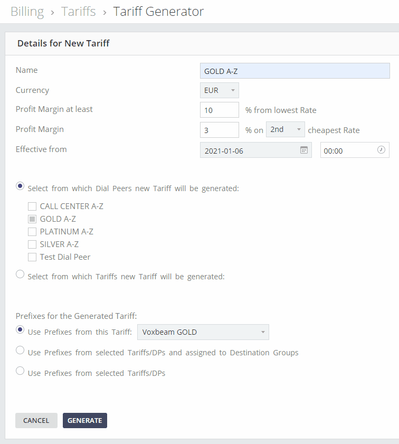Uncheck the GOLD A-Z dial peer

click(x=32, y=219)
